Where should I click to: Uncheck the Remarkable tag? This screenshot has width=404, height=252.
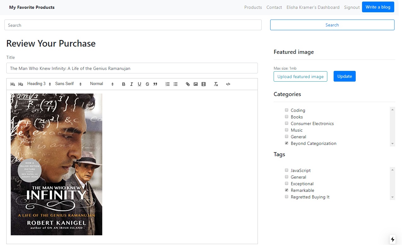coord(287,190)
